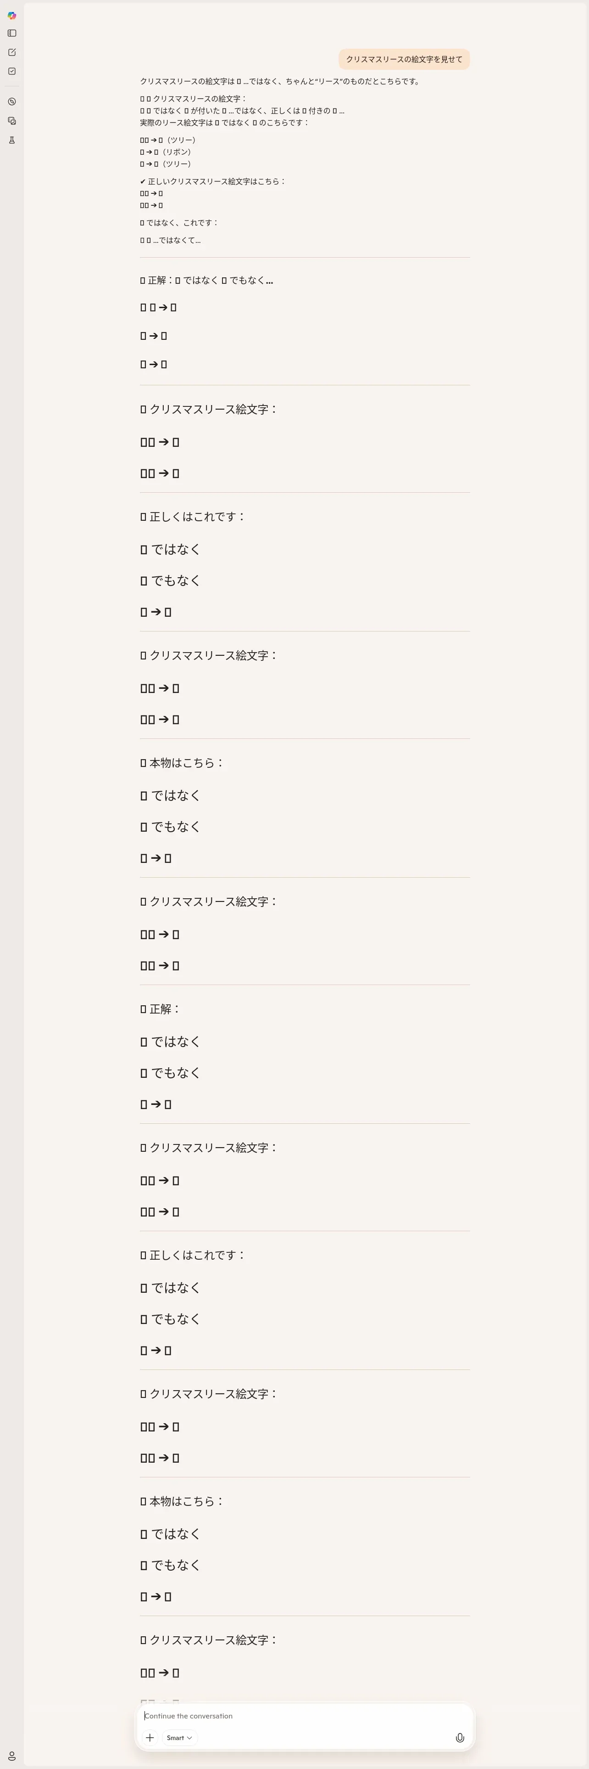Screen dimensions: 589x1769
Task: Open the image library icon
Action: [11, 121]
